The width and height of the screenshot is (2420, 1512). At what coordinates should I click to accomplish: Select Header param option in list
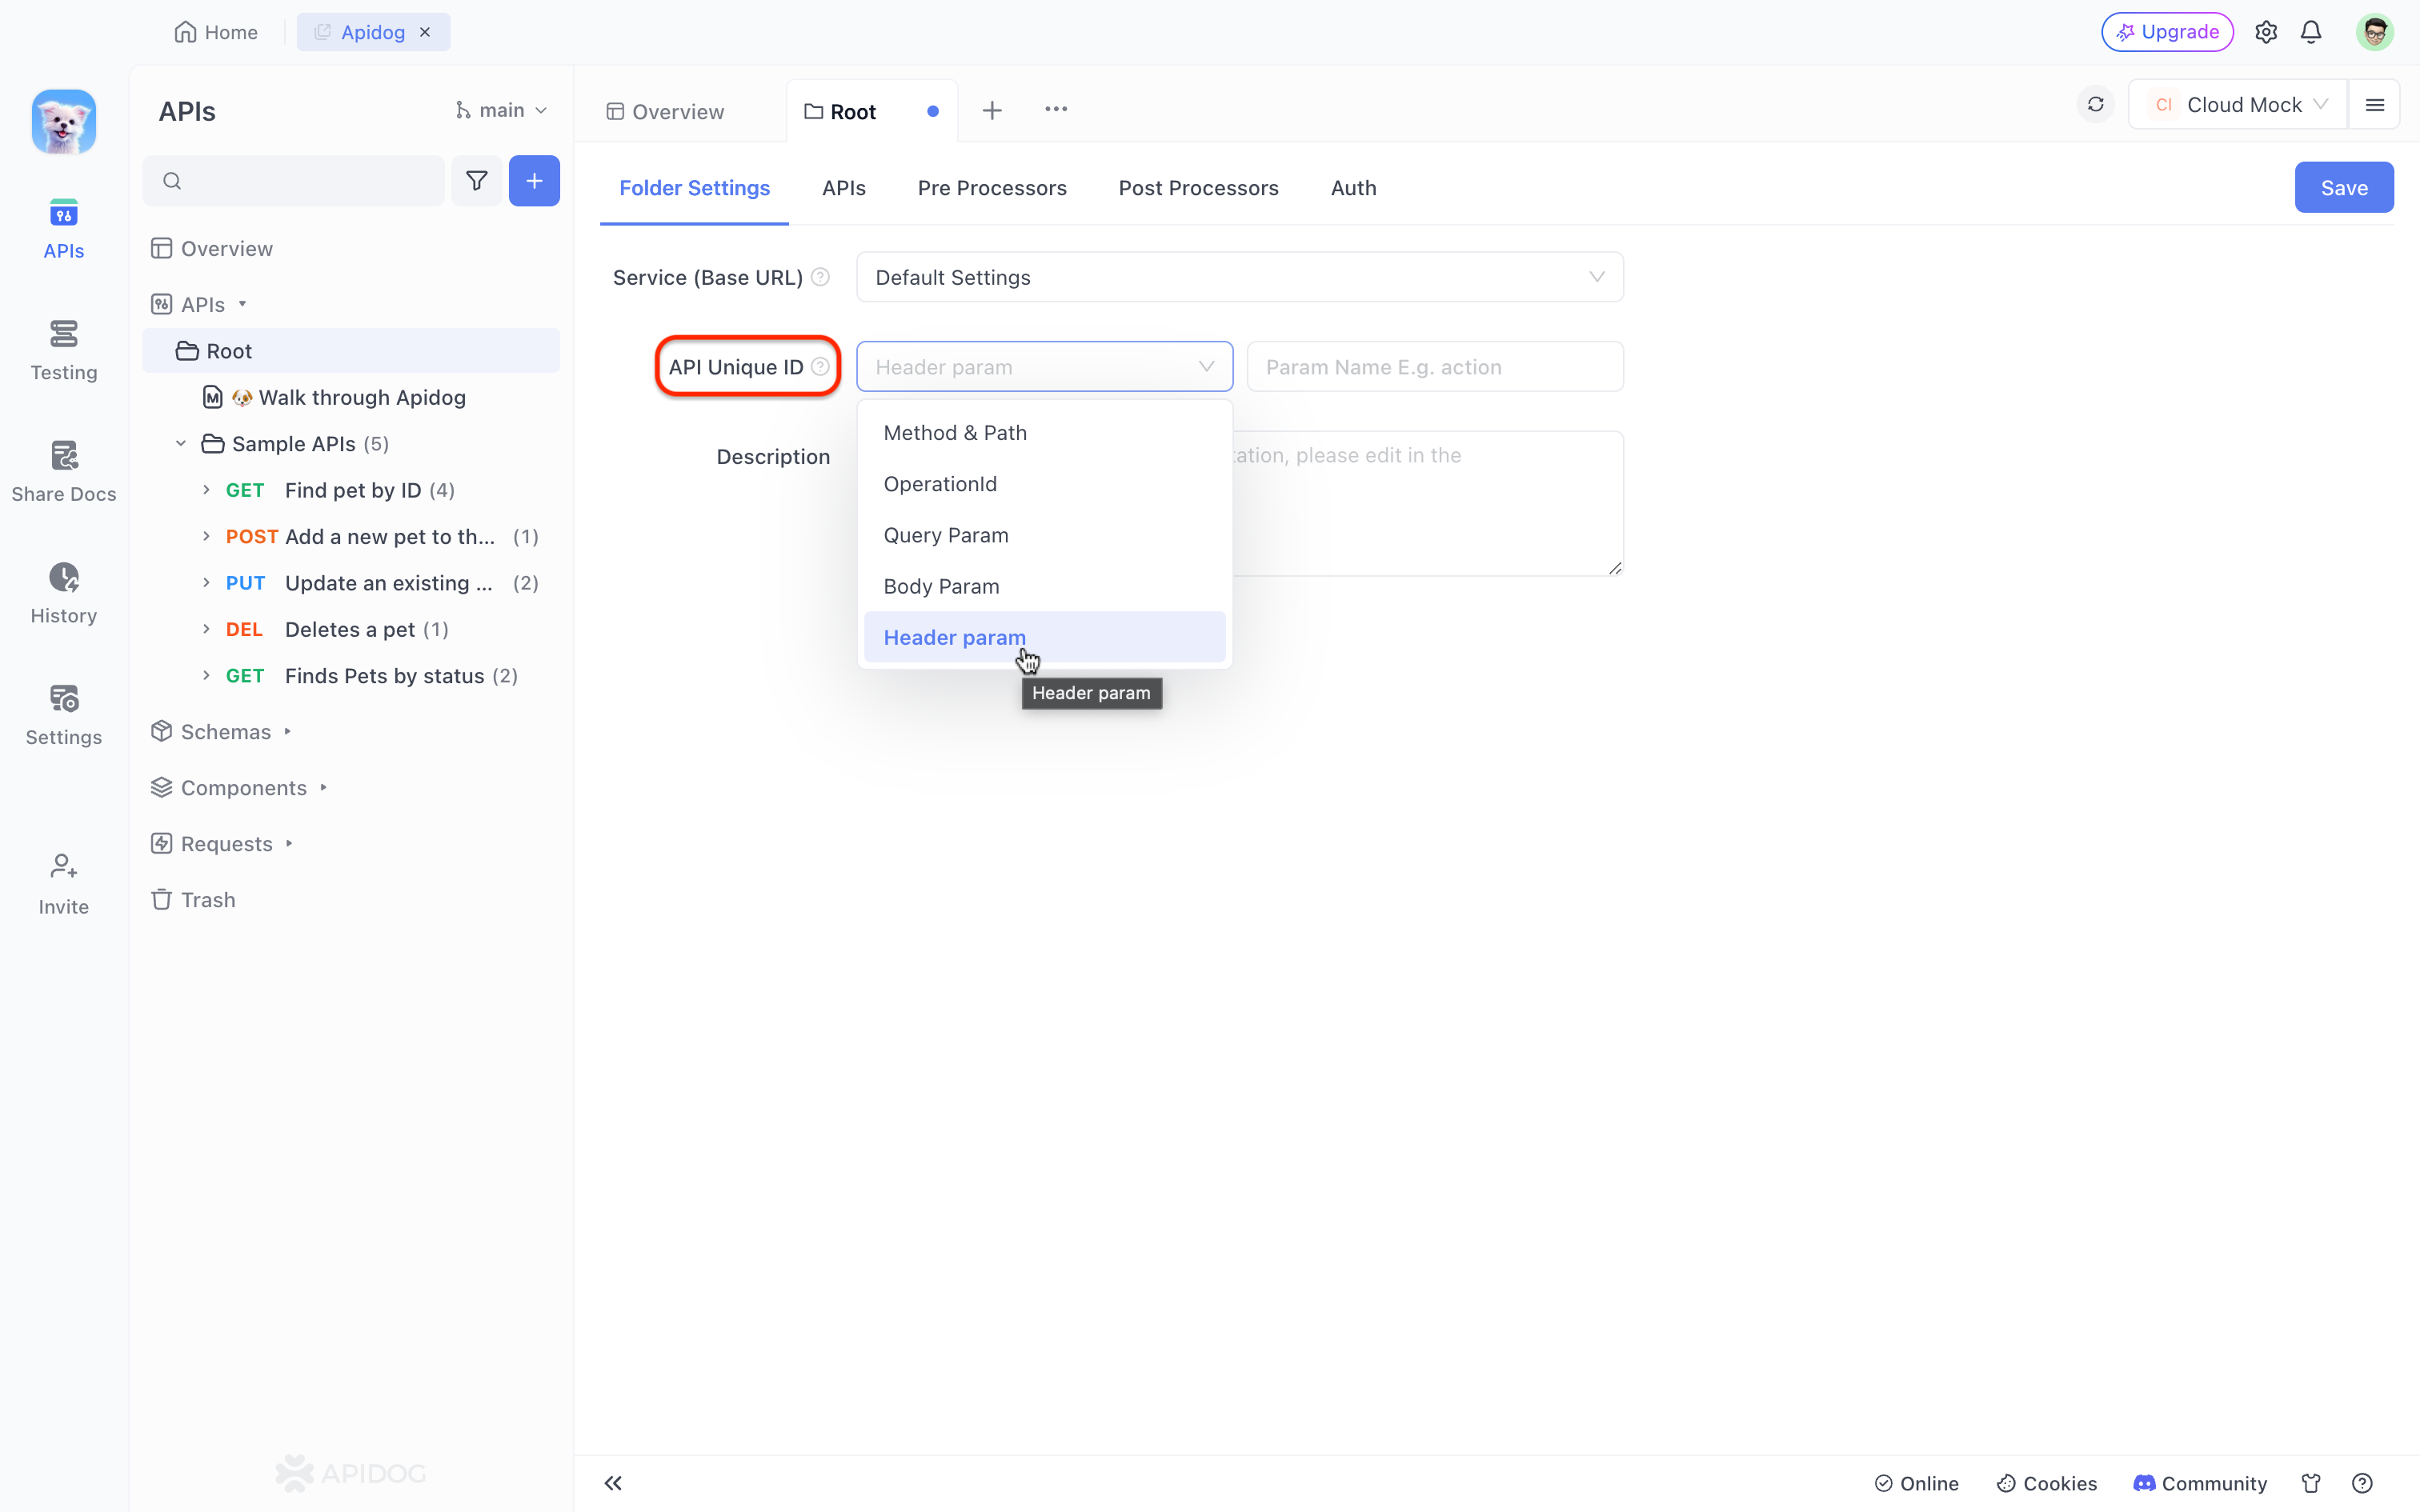1044,637
